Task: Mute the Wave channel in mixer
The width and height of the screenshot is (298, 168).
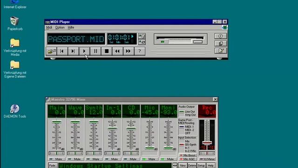Action: coord(75,159)
